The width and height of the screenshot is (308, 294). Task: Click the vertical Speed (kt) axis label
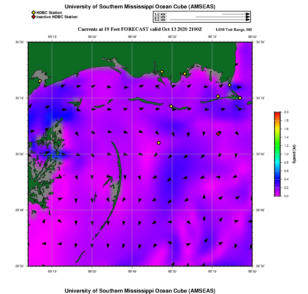point(294,154)
